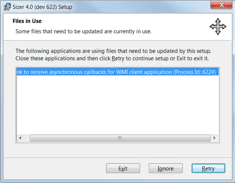Click the empty area of the applications list
Screen dimensions: 235x183
[117, 106]
